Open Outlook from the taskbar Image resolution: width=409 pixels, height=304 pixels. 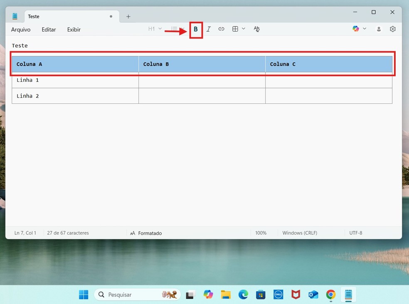[313, 294]
